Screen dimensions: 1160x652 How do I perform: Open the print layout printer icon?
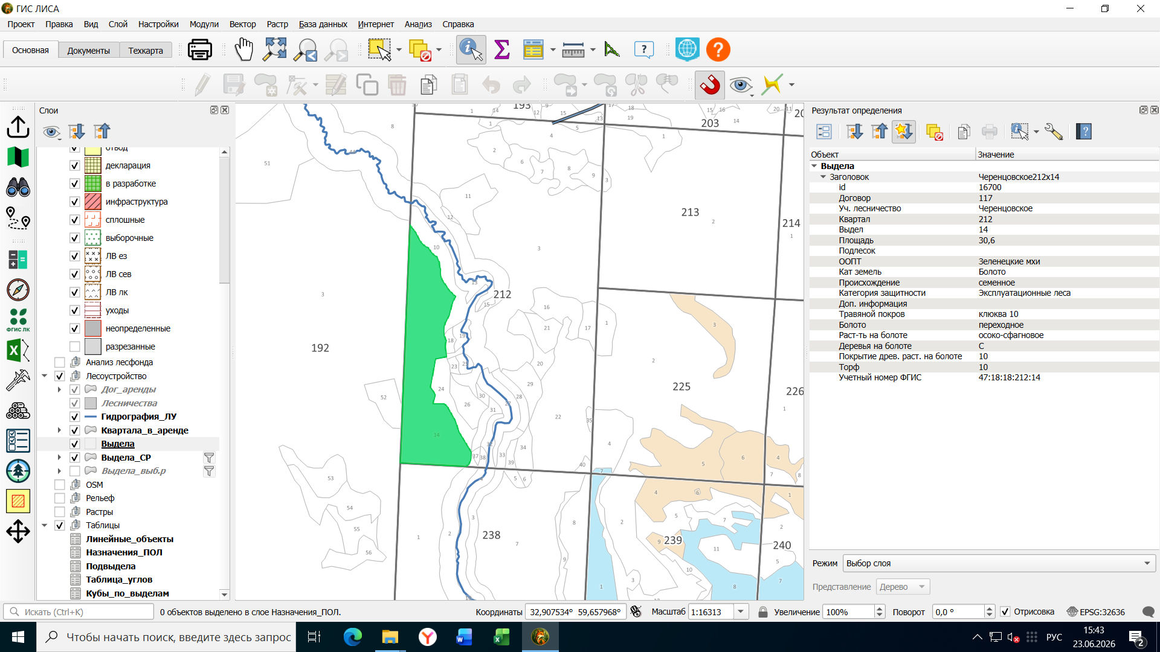tap(200, 50)
